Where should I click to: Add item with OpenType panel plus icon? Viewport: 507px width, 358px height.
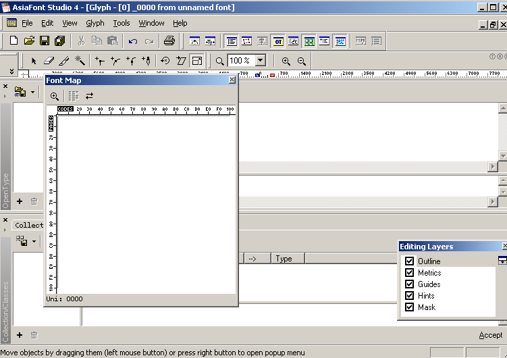coord(20,201)
